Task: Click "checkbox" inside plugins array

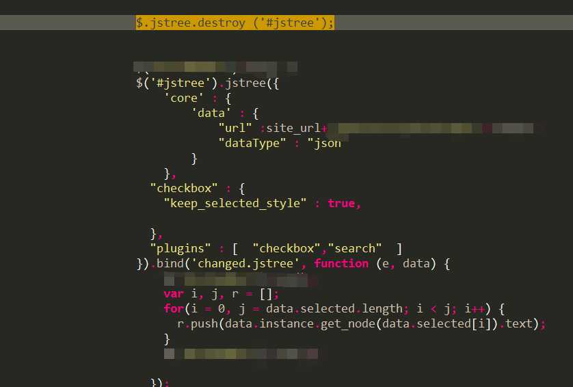Action: 287,249
